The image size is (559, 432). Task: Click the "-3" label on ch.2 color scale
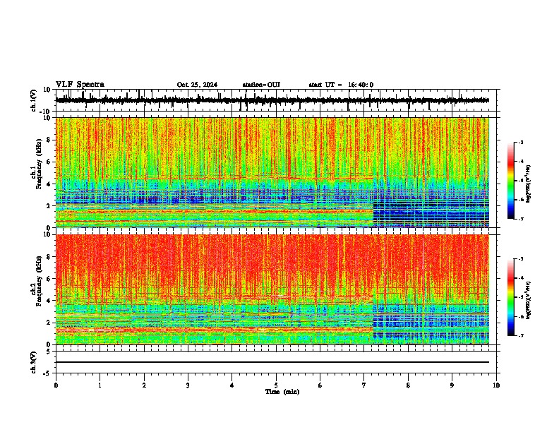point(521,259)
